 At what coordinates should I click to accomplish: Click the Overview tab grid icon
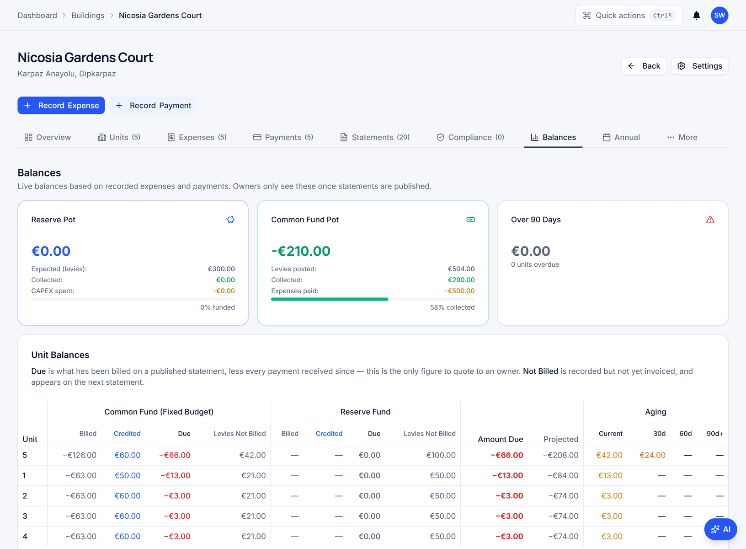(x=28, y=137)
